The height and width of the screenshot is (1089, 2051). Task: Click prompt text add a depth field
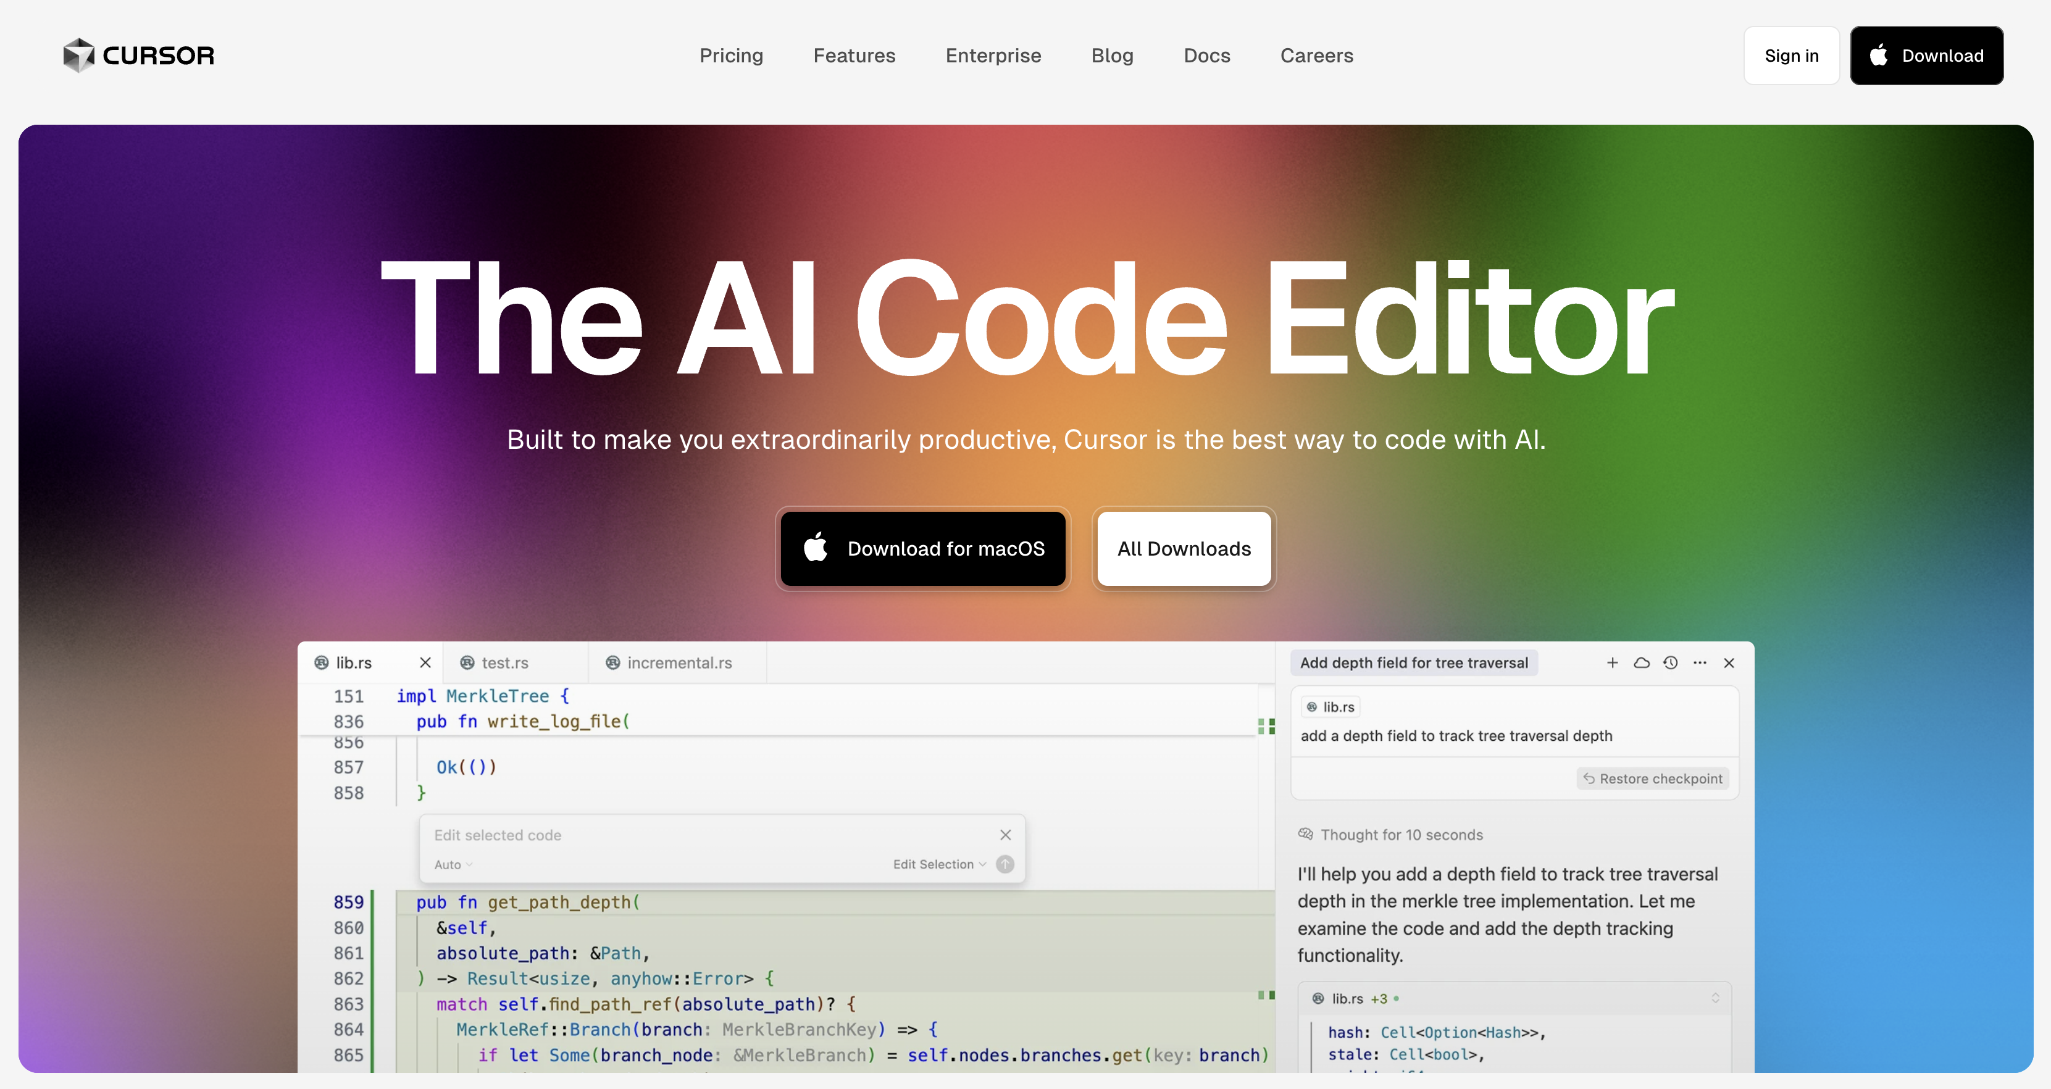1456,735
